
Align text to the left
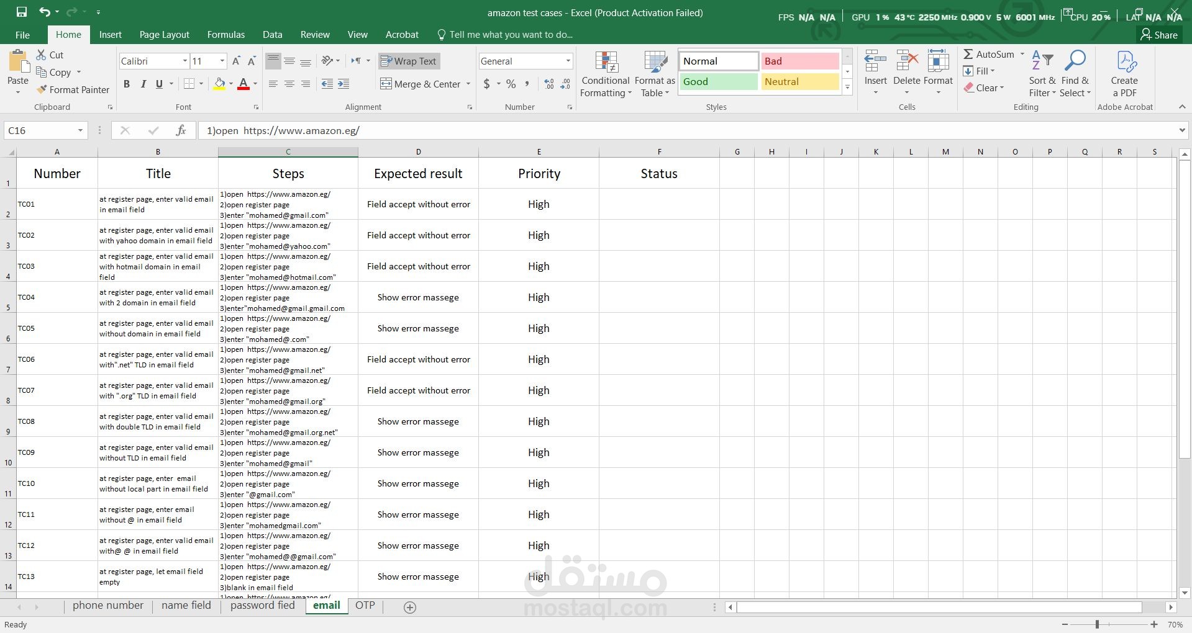[x=273, y=84]
